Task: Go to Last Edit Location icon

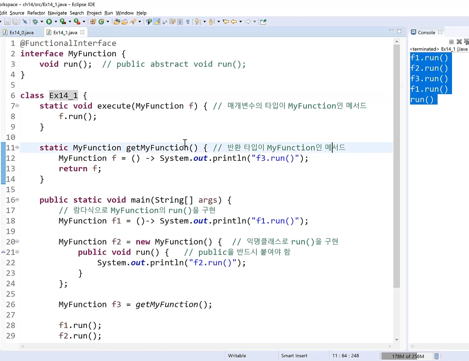Action: pos(226,22)
